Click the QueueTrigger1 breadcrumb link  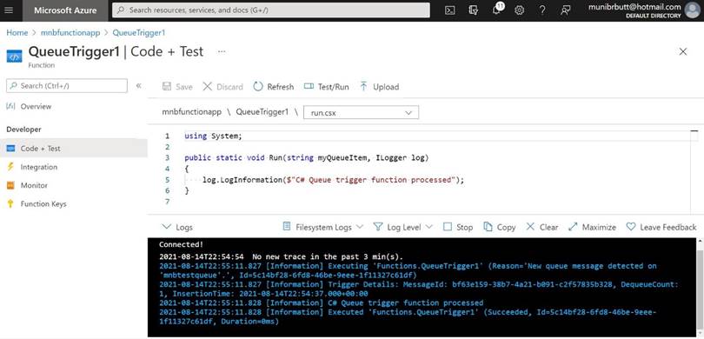tap(139, 33)
